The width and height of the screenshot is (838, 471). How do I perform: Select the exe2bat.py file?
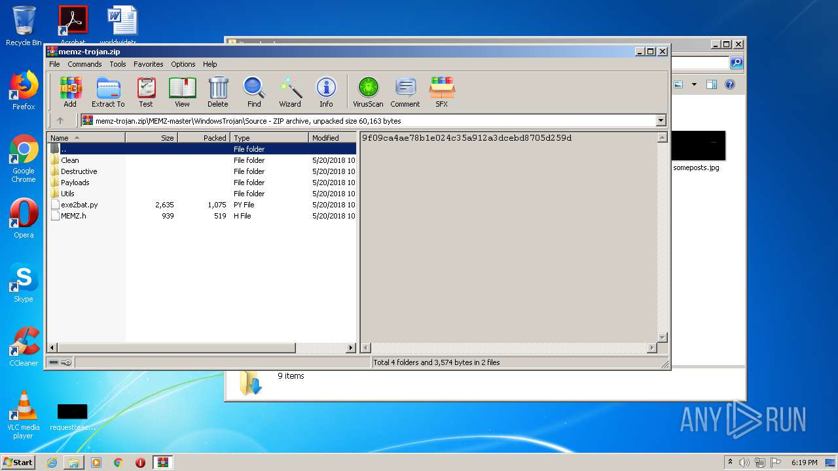click(202, 205)
